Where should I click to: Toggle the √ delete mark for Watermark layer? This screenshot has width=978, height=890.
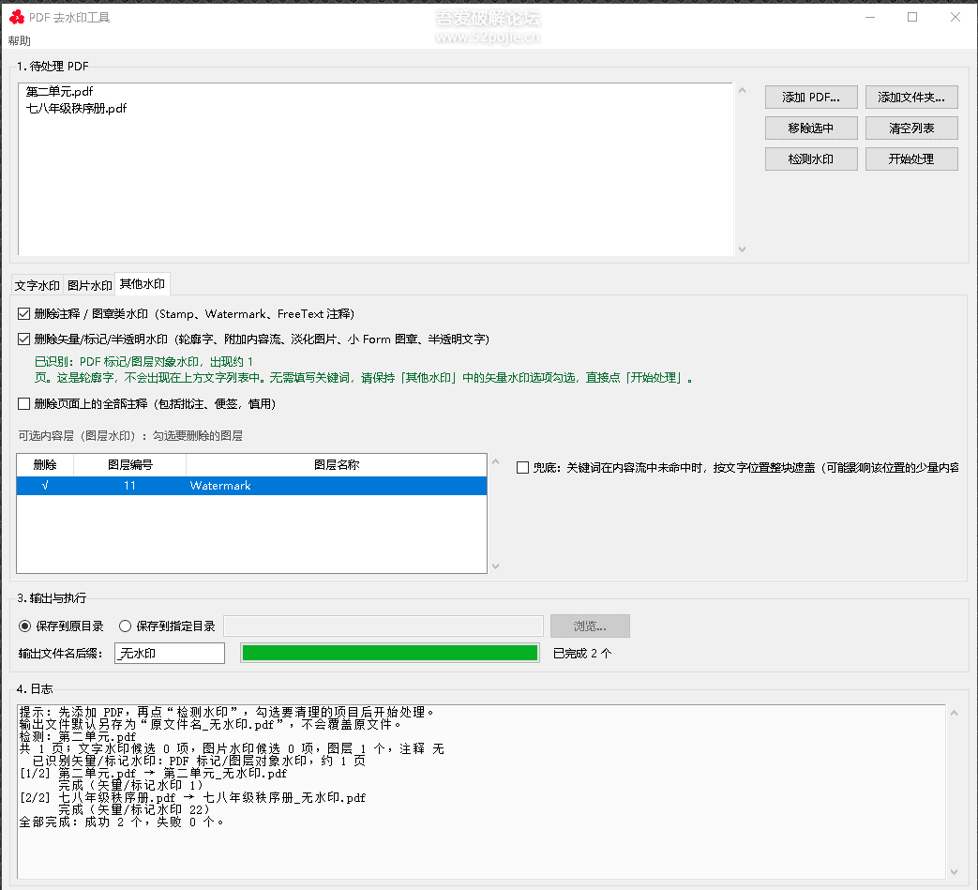click(x=45, y=486)
